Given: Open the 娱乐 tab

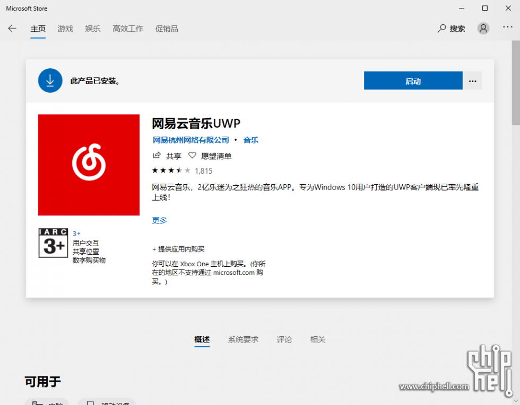Looking at the screenshot, I should (92, 29).
